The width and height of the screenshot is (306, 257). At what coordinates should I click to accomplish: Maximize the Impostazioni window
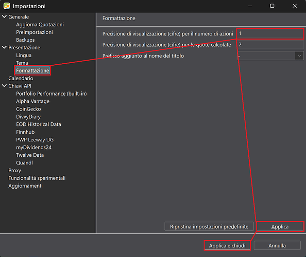click(272, 6)
